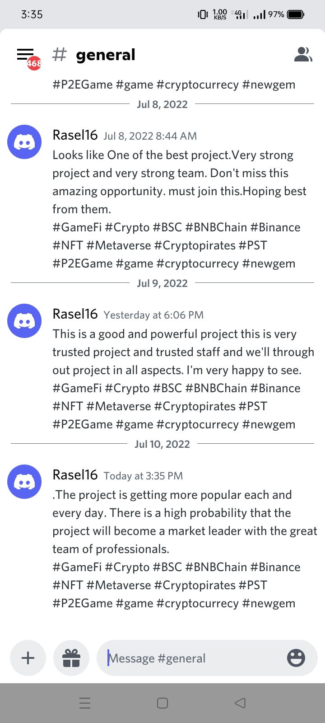325x723 pixels.
Task: Open the gift Nitro icon
Action: coord(71,658)
